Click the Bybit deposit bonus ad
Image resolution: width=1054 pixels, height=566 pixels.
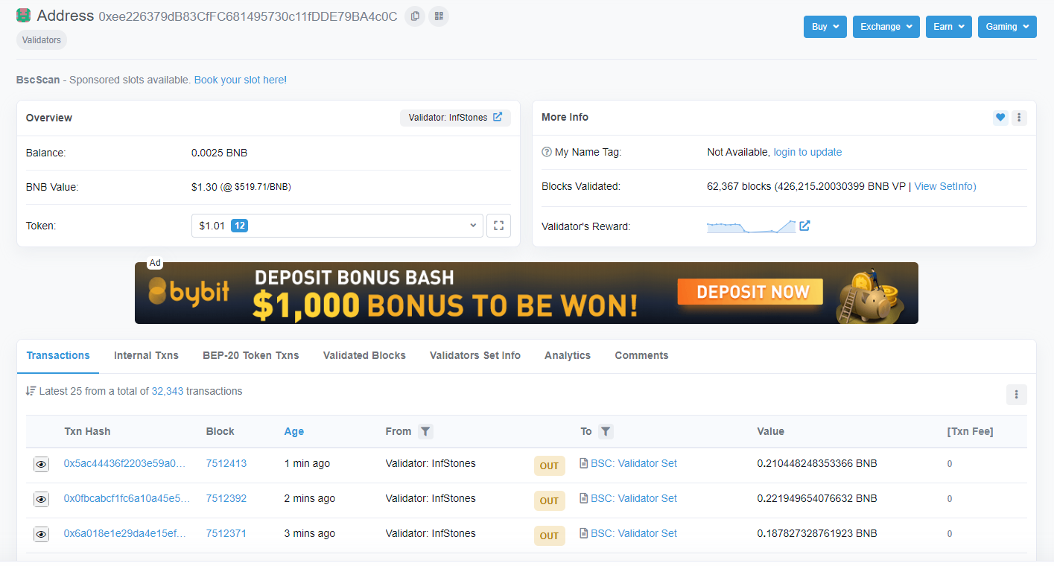click(527, 293)
